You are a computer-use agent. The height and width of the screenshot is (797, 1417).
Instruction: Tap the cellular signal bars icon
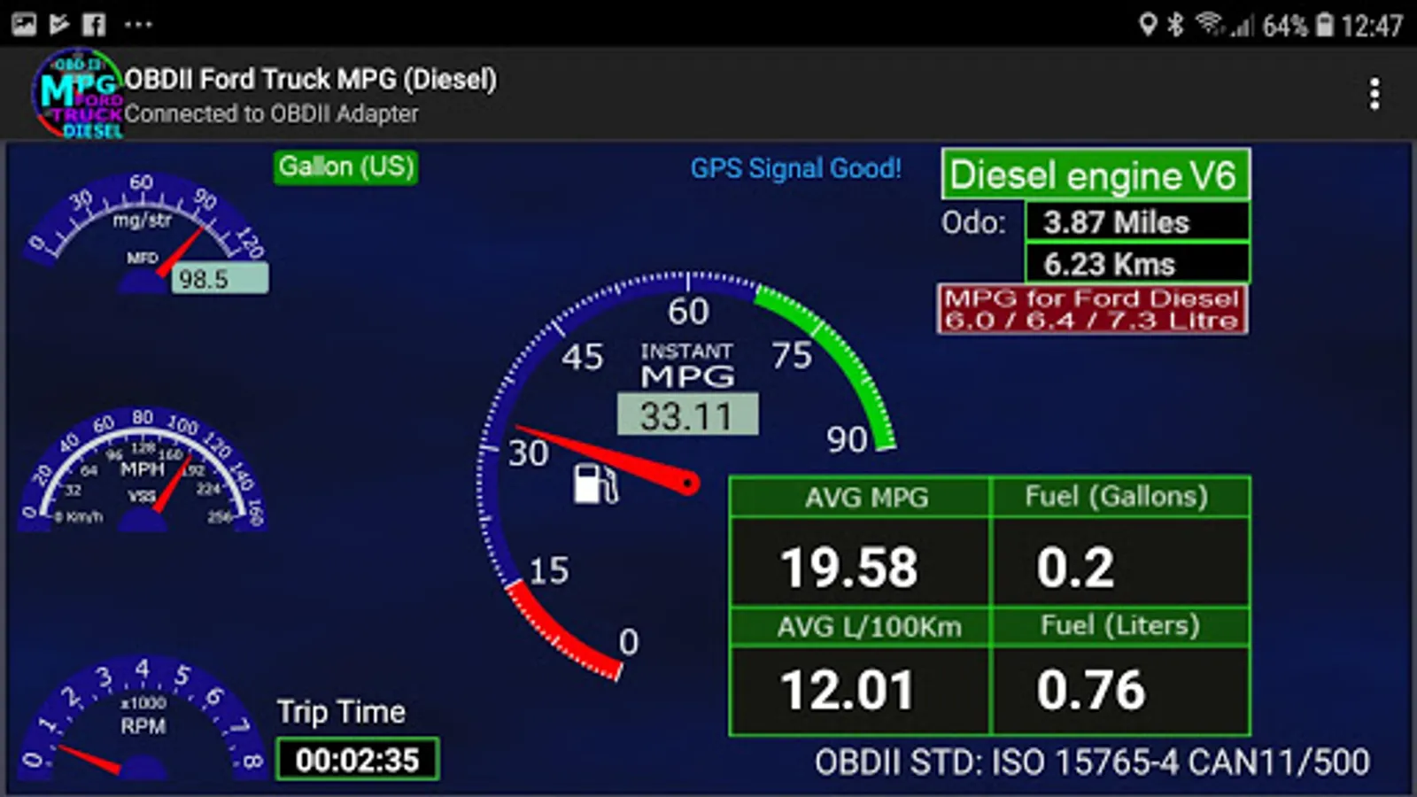click(x=1242, y=26)
